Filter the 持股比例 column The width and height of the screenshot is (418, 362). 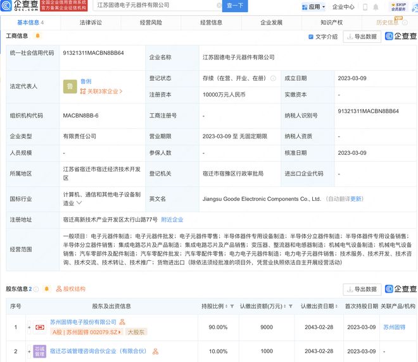pos(232,306)
